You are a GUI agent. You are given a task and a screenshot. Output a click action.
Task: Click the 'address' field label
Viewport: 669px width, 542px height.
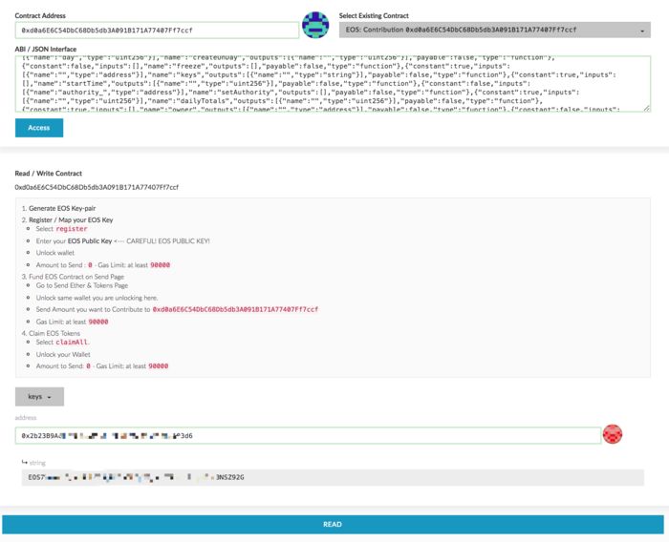[x=26, y=418]
